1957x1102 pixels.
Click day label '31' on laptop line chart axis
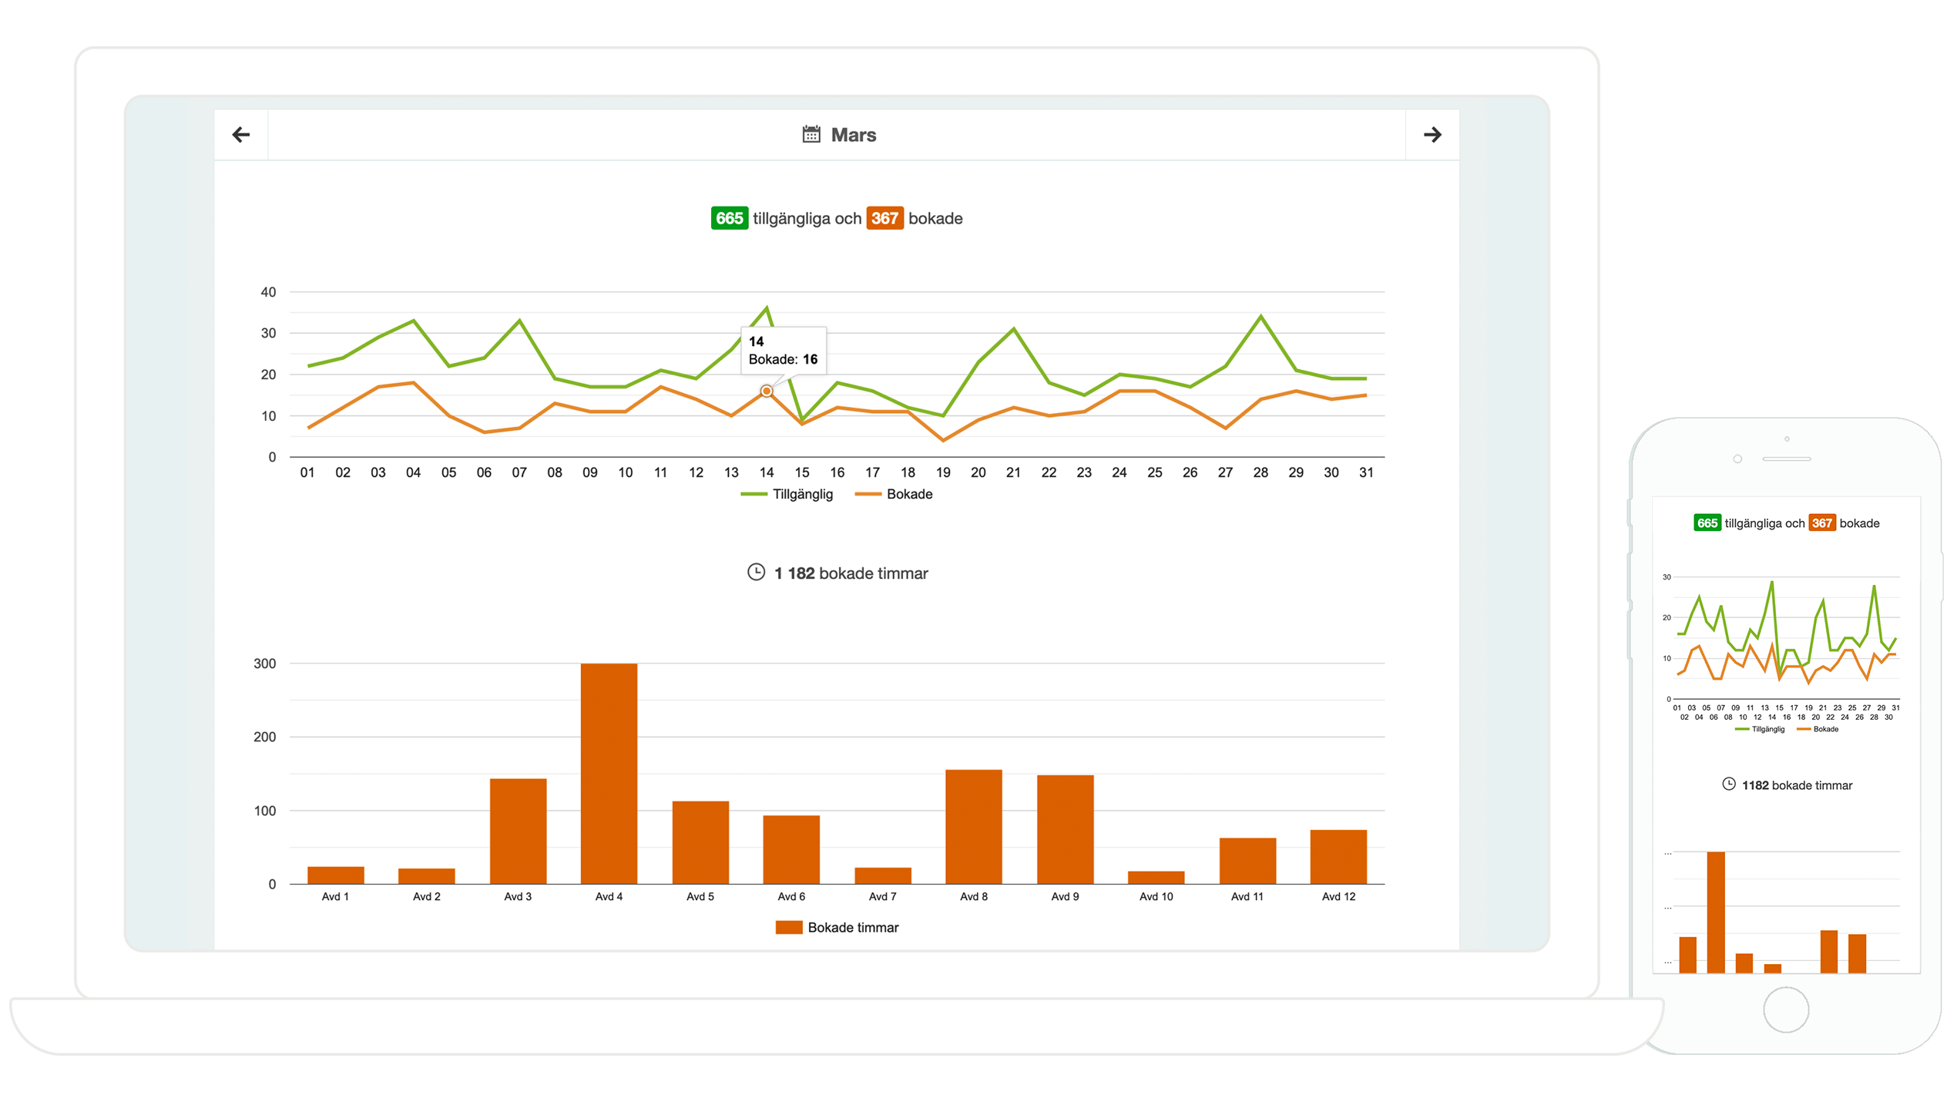(1366, 472)
